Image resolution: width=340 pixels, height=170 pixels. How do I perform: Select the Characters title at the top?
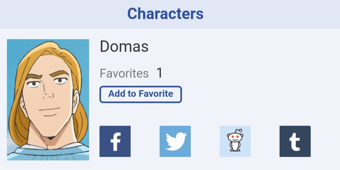point(165,14)
